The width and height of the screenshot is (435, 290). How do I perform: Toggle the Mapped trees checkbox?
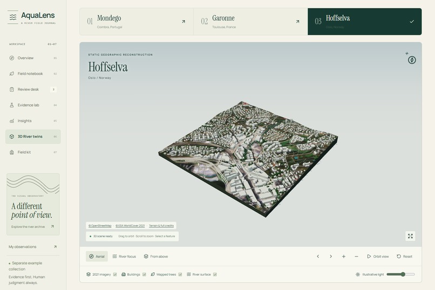pos(180,274)
